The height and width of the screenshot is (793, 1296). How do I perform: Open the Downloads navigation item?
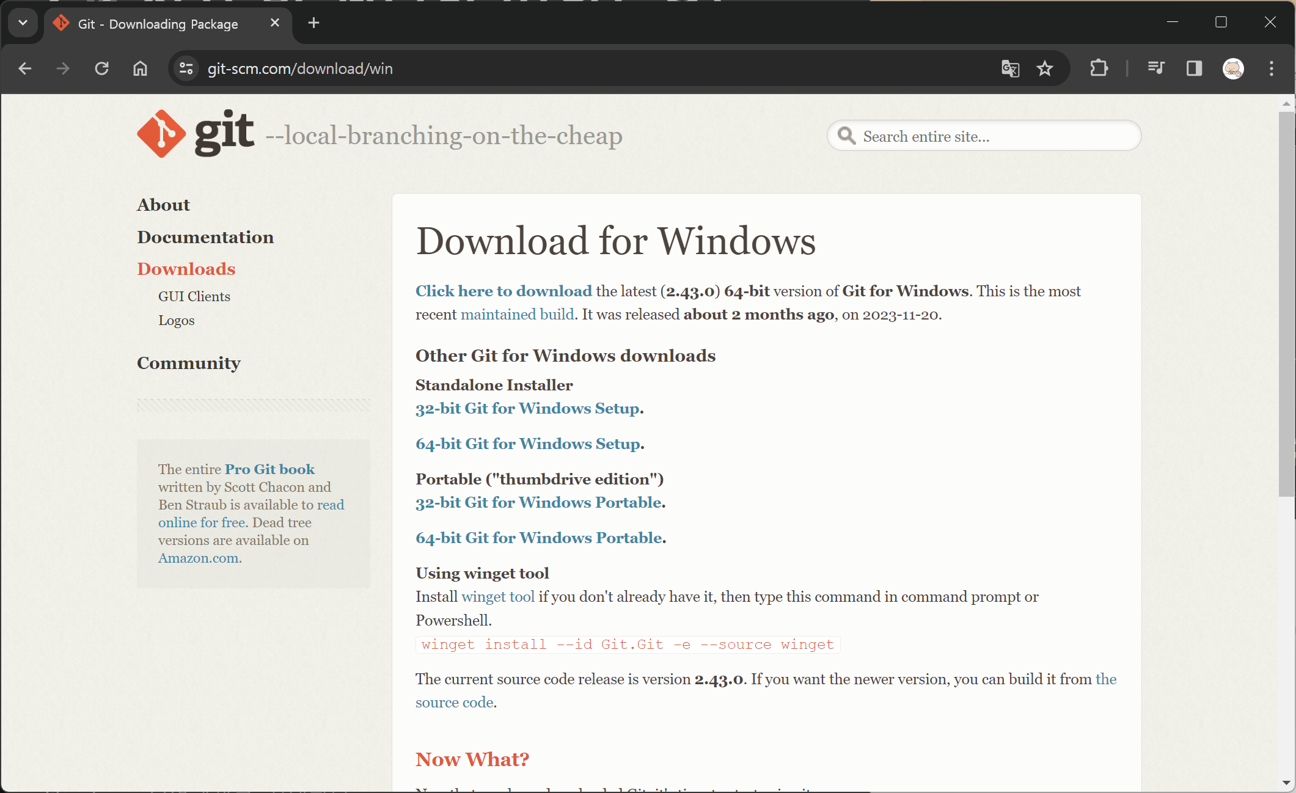click(186, 269)
